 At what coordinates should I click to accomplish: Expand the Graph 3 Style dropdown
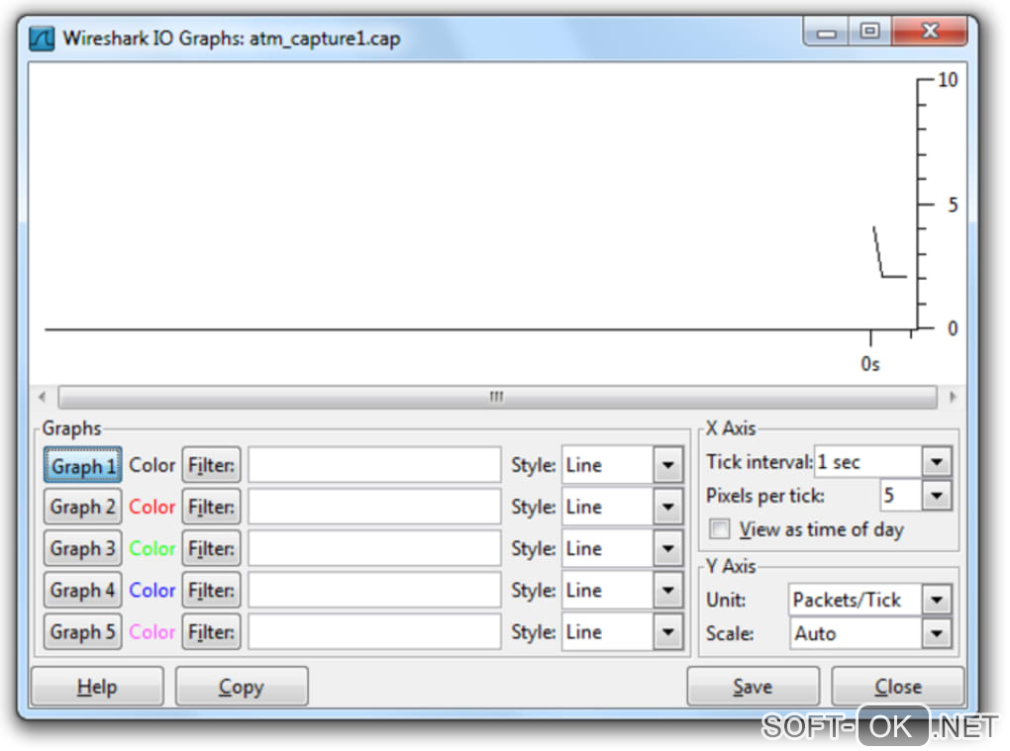668,548
